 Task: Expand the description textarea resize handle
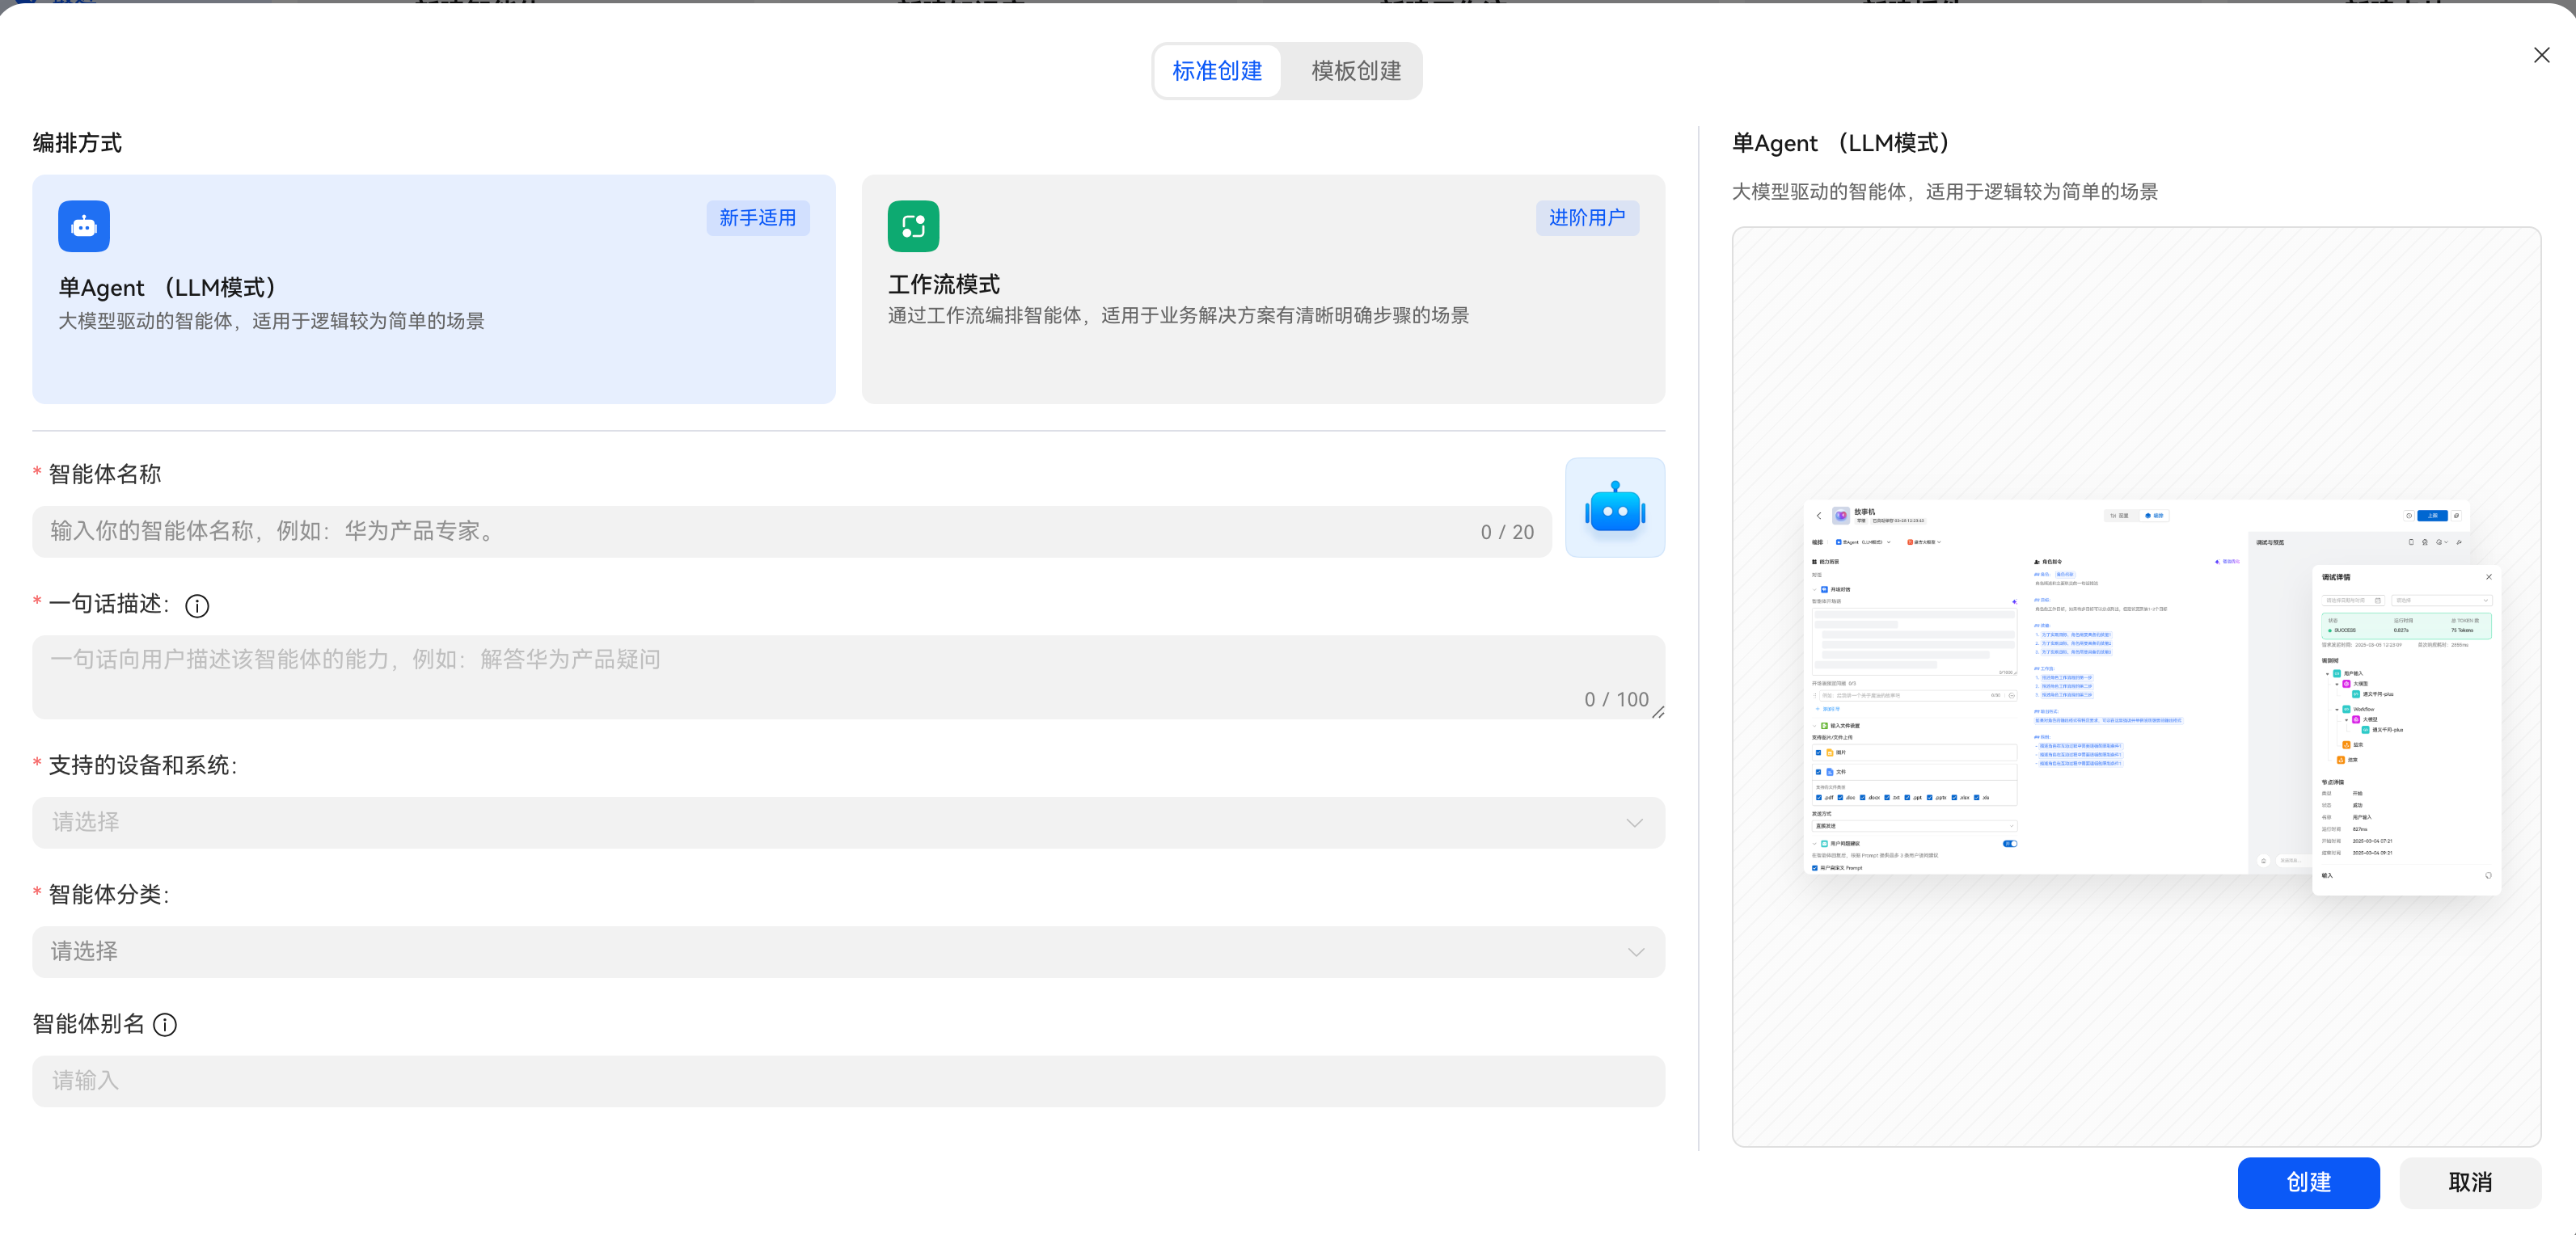click(x=1659, y=714)
